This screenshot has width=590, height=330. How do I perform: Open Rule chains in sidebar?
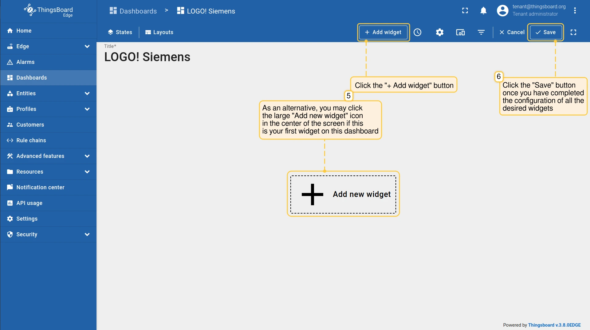pos(31,140)
